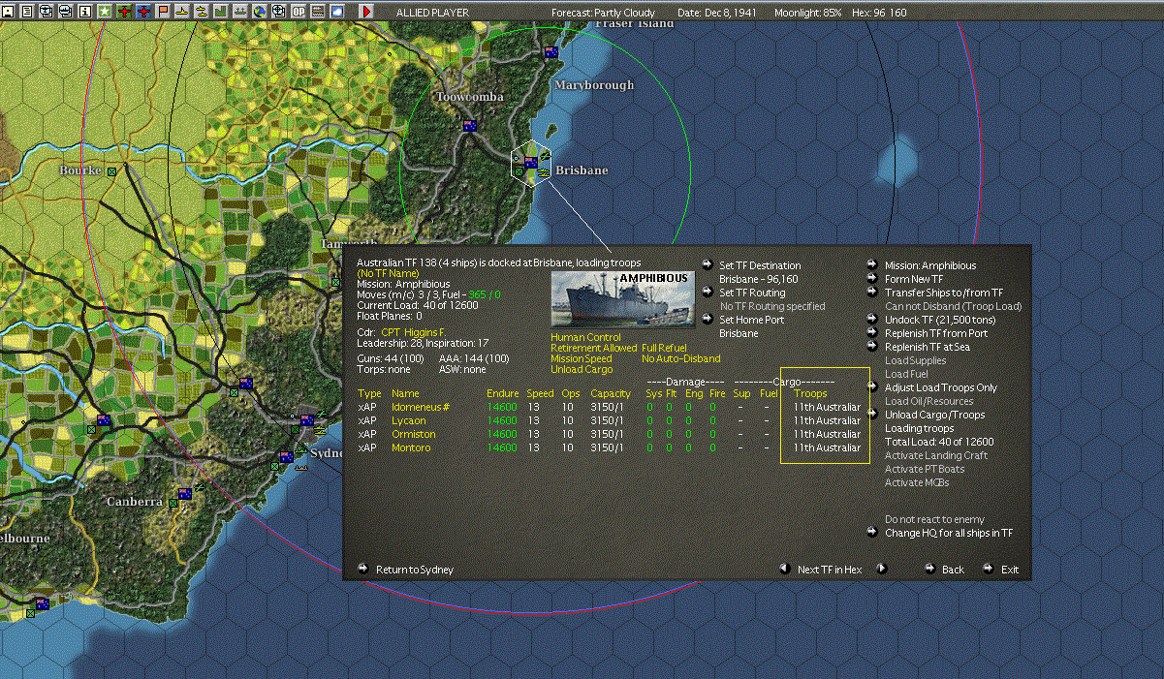Click the orange flag toolbar icon
This screenshot has width=1164, height=679.
(163, 12)
